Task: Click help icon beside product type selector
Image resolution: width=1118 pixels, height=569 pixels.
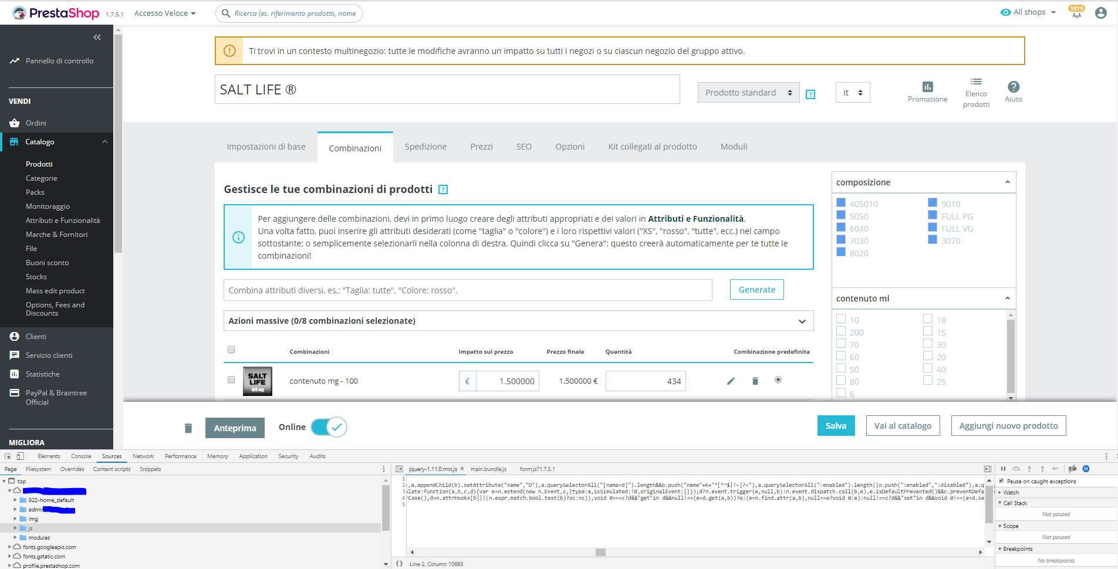Action: coord(810,94)
